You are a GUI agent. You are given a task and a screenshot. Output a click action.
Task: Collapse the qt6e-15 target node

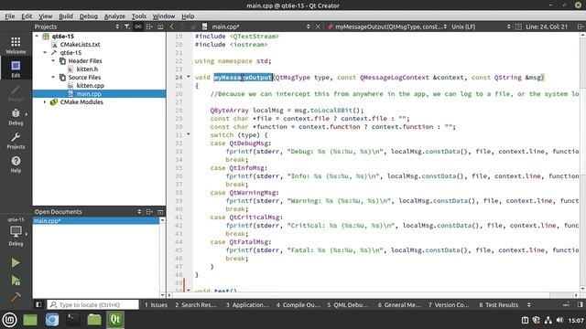45,53
